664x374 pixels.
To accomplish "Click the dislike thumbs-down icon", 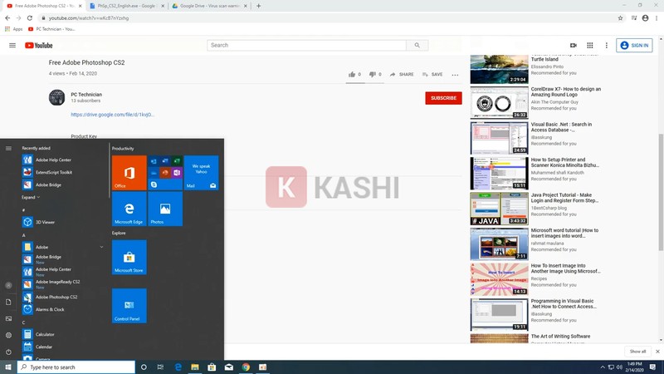I will pos(373,74).
